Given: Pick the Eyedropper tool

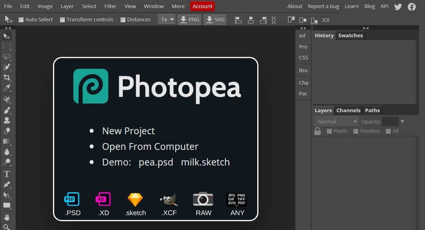Looking at the screenshot, I should (x=7, y=88).
